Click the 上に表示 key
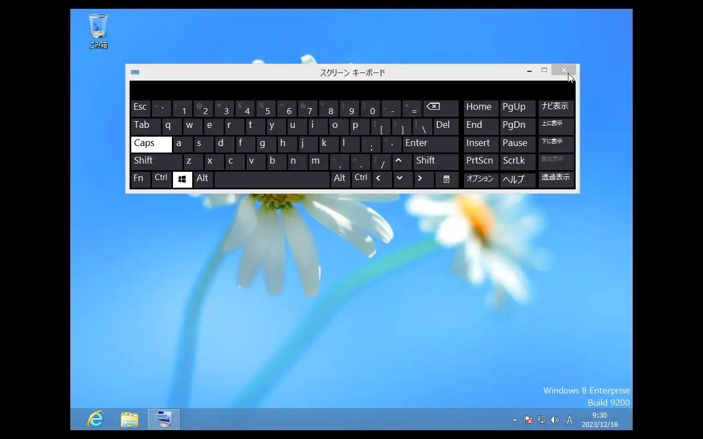703x439 pixels. click(556, 126)
